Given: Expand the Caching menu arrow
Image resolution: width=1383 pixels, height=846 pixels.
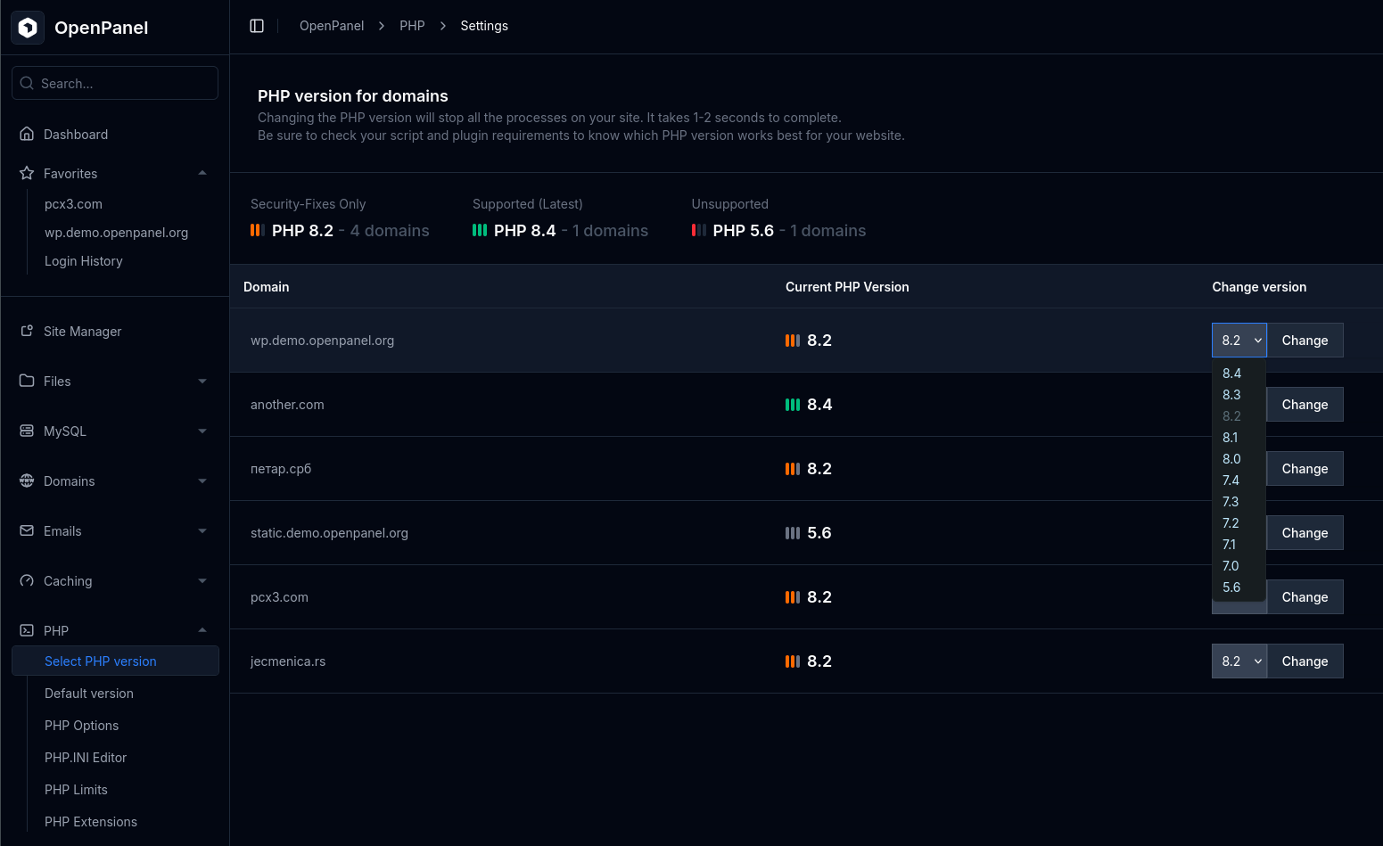Looking at the screenshot, I should (202, 580).
